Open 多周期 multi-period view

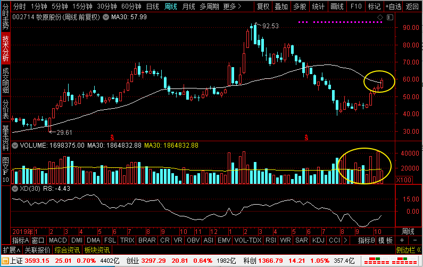click(x=209, y=6)
